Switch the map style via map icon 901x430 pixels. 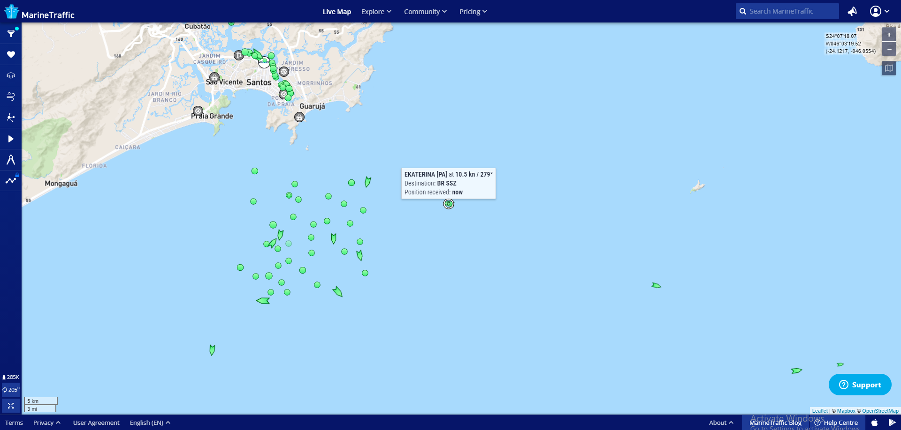[x=889, y=68]
